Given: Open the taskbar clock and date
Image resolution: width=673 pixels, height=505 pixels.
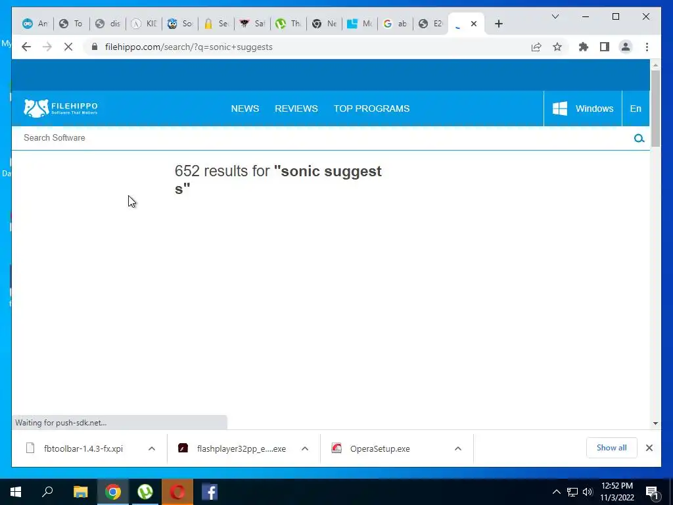Looking at the screenshot, I should click(x=616, y=492).
